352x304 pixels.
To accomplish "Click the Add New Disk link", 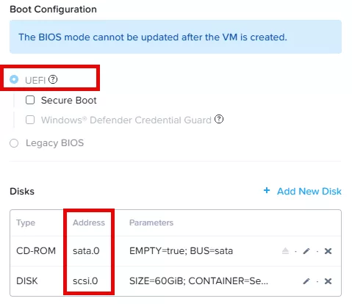I will click(x=309, y=192).
